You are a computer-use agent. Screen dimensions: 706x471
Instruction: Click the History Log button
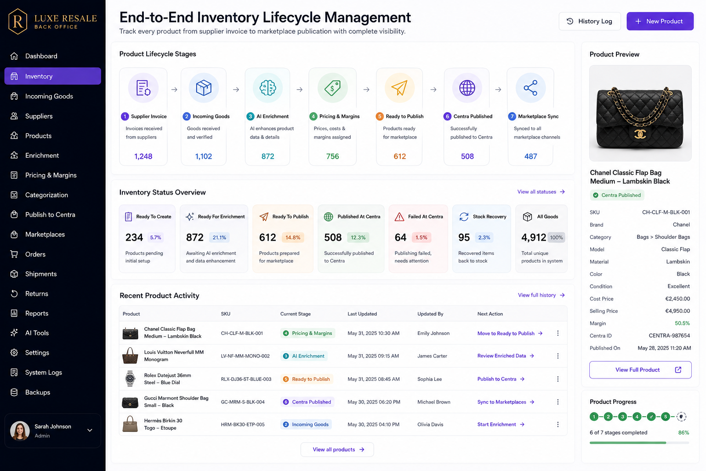tap(590, 21)
